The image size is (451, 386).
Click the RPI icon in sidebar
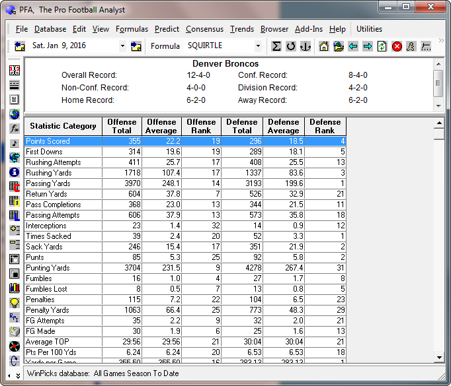pyautogui.click(x=15, y=317)
